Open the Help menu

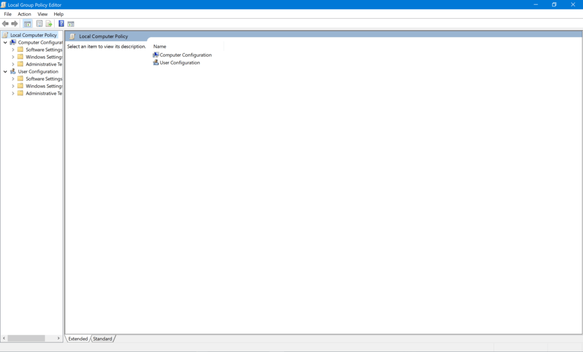59,14
